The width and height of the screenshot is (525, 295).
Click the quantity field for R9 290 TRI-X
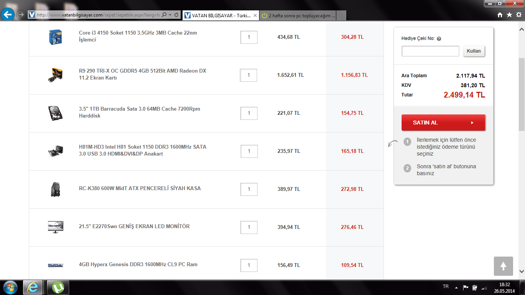(x=249, y=75)
